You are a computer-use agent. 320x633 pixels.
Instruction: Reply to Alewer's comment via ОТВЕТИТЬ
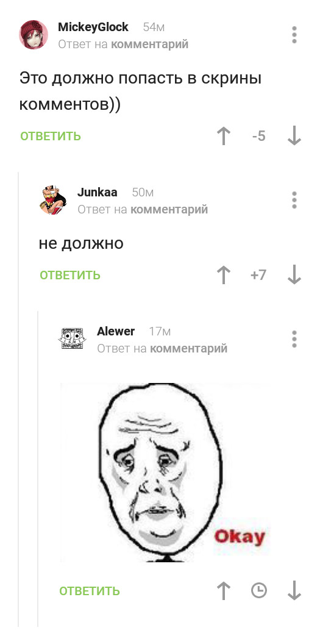pyautogui.click(x=89, y=591)
